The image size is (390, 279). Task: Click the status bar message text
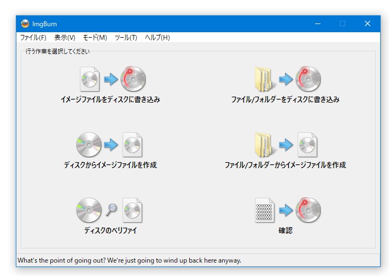click(x=129, y=260)
